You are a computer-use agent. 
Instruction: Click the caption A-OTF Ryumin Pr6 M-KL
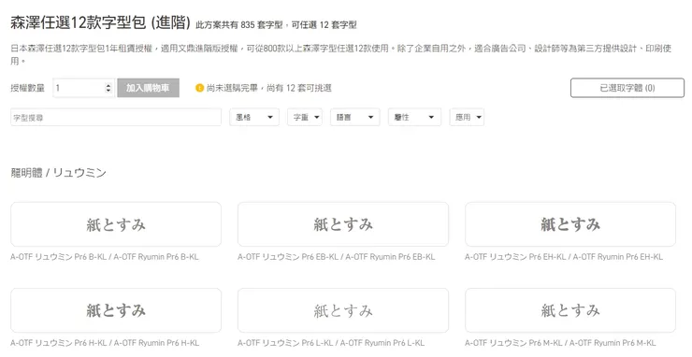(x=613, y=343)
